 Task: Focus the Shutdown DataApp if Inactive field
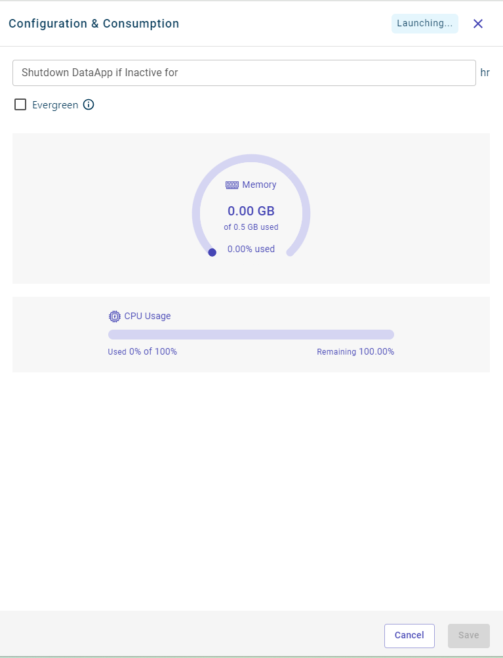tap(244, 73)
